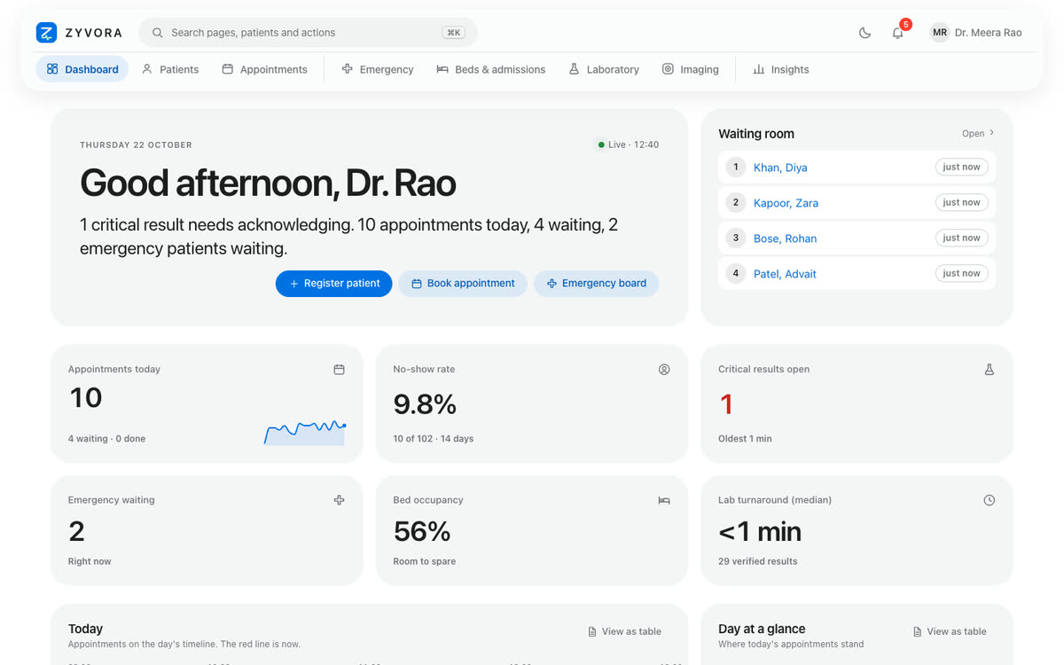The image size is (1064, 665).
Task: Click the just now badge for Khan, Diya
Action: coord(961,167)
